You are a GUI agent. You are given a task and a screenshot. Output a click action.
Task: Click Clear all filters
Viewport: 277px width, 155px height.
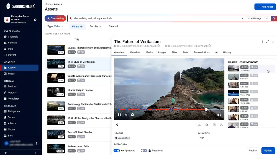coord(113,26)
